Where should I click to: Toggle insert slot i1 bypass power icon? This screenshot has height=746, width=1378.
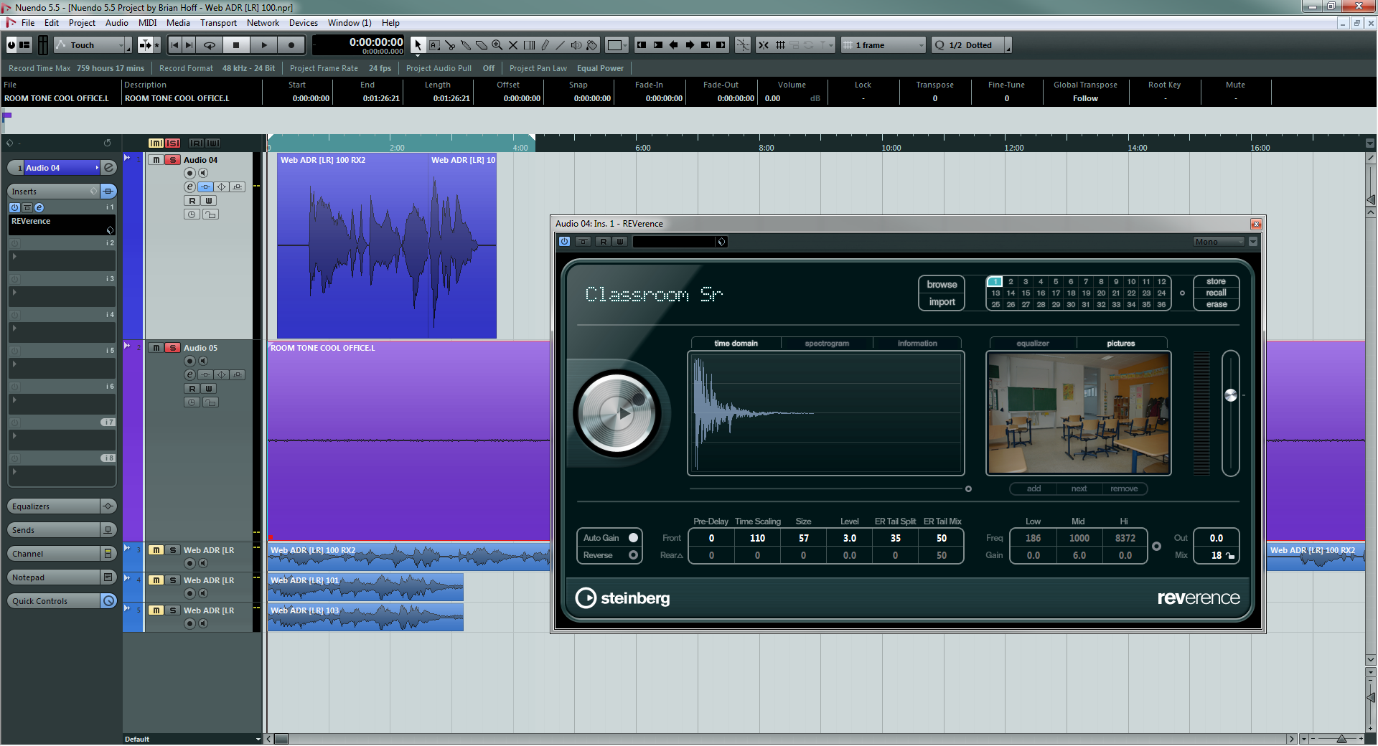tap(14, 207)
